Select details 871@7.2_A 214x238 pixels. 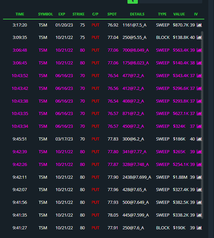tap(133, 114)
